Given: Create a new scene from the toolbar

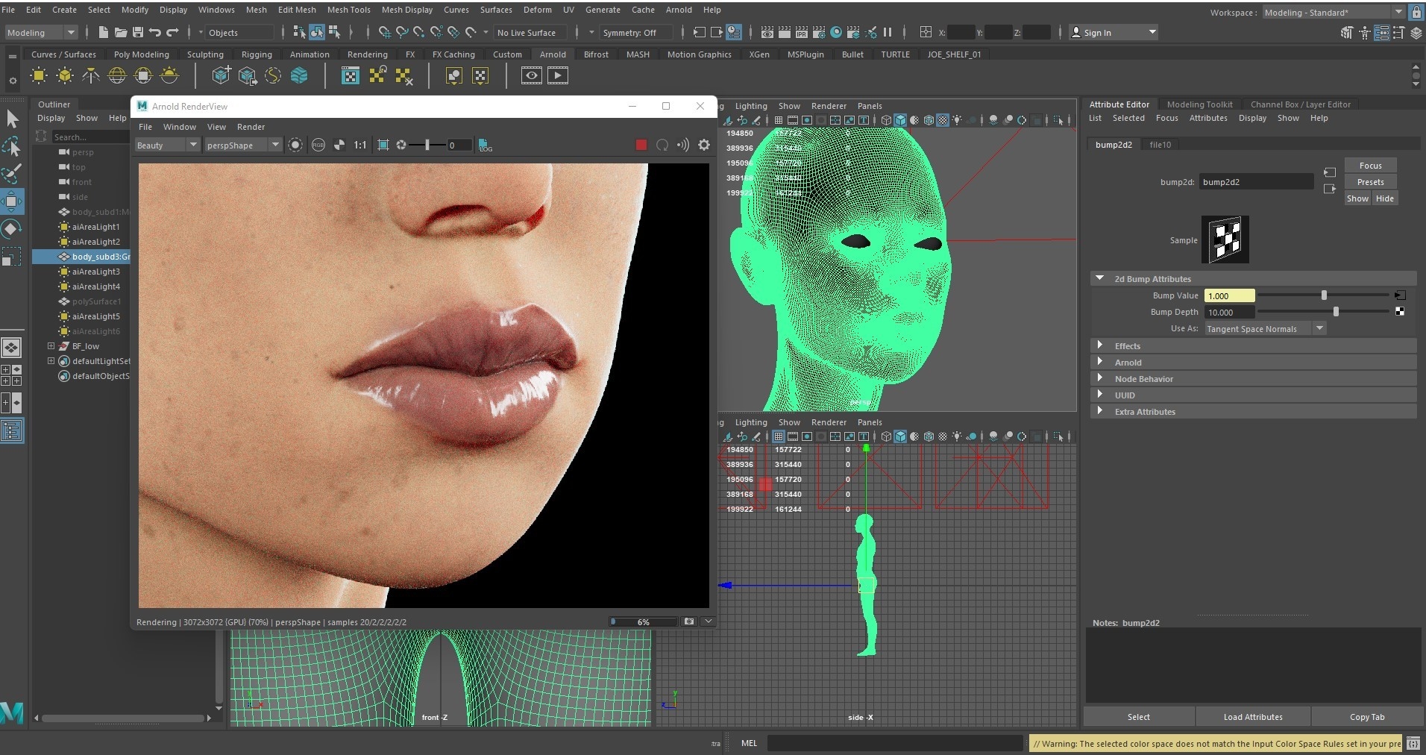Looking at the screenshot, I should [103, 32].
